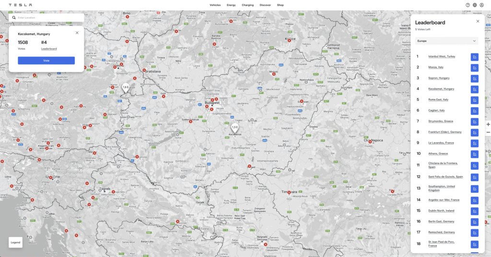Select red charger pin at Timisoara
The width and height of the screenshot is (491, 257).
[x=289, y=192]
